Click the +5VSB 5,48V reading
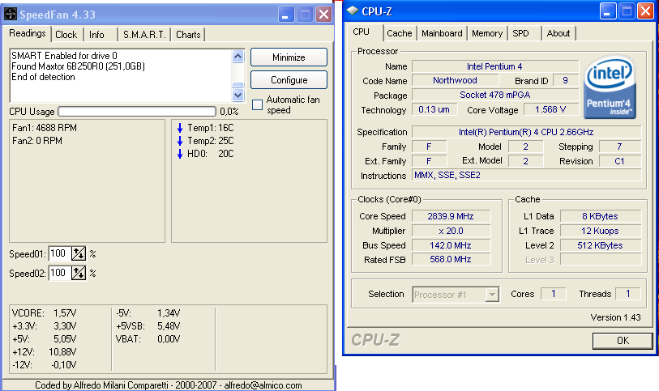659x391 pixels. pos(148,326)
